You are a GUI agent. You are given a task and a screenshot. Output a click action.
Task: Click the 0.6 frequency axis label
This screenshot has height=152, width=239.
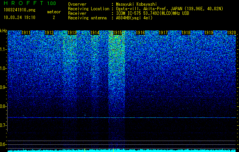pyautogui.click(x=3, y=144)
